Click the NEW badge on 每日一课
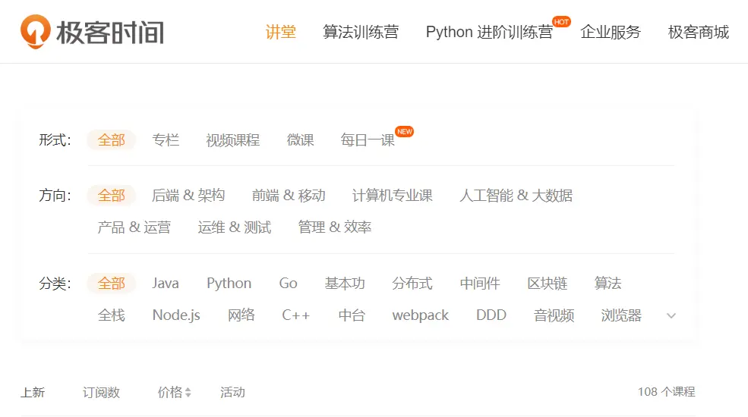The width and height of the screenshot is (748, 417). tap(405, 132)
